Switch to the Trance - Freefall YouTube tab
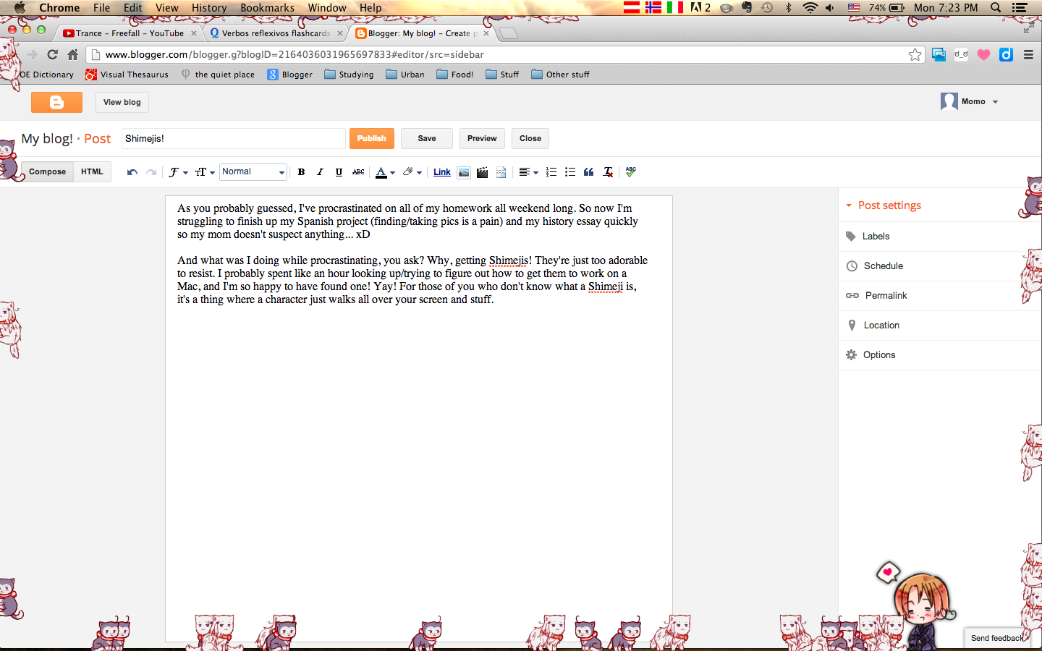Viewport: 1042px width, 651px height. 129,33
